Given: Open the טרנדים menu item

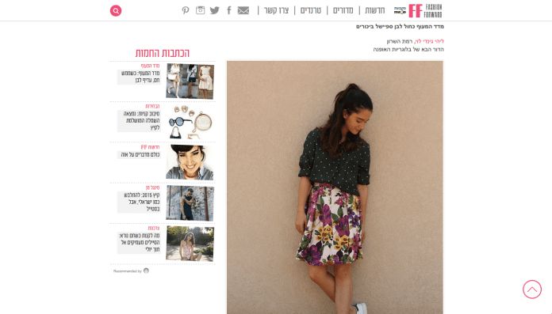Looking at the screenshot, I should point(311,10).
